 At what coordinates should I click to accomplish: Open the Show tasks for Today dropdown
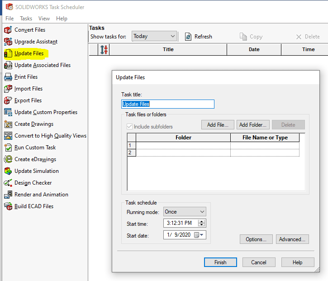pos(154,36)
